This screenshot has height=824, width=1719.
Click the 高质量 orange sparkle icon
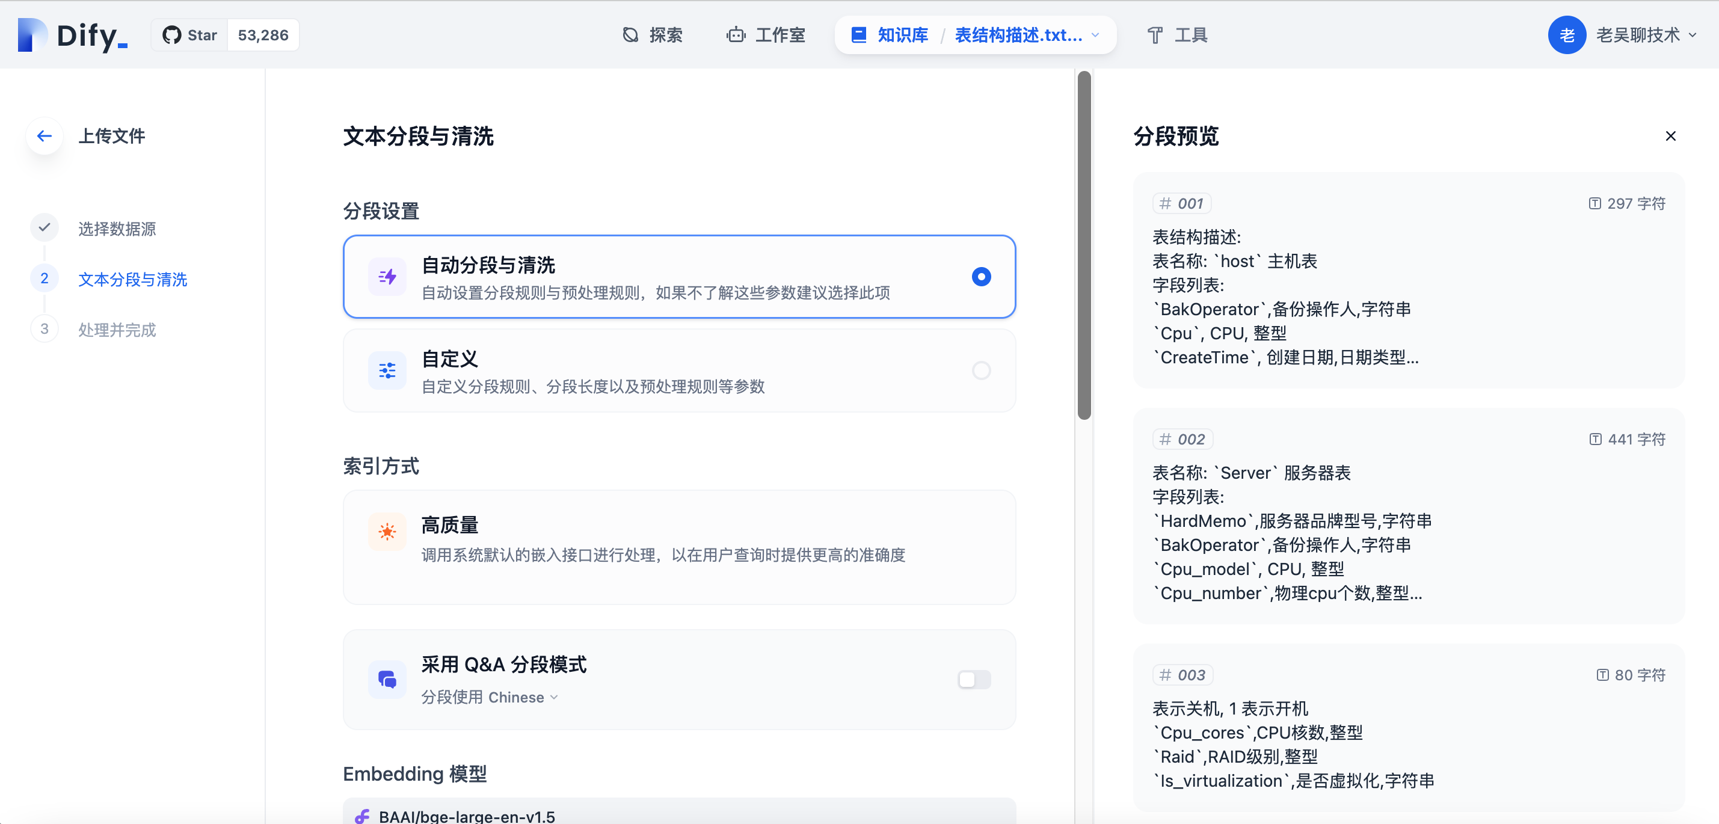click(x=387, y=531)
